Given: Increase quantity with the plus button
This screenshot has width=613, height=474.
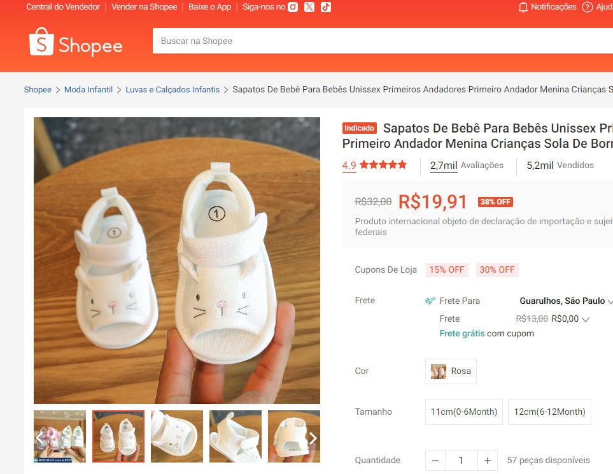Looking at the screenshot, I should coord(487,460).
